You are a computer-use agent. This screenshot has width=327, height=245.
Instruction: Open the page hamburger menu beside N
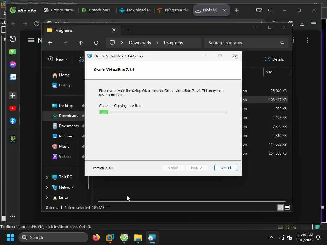tap(31, 40)
